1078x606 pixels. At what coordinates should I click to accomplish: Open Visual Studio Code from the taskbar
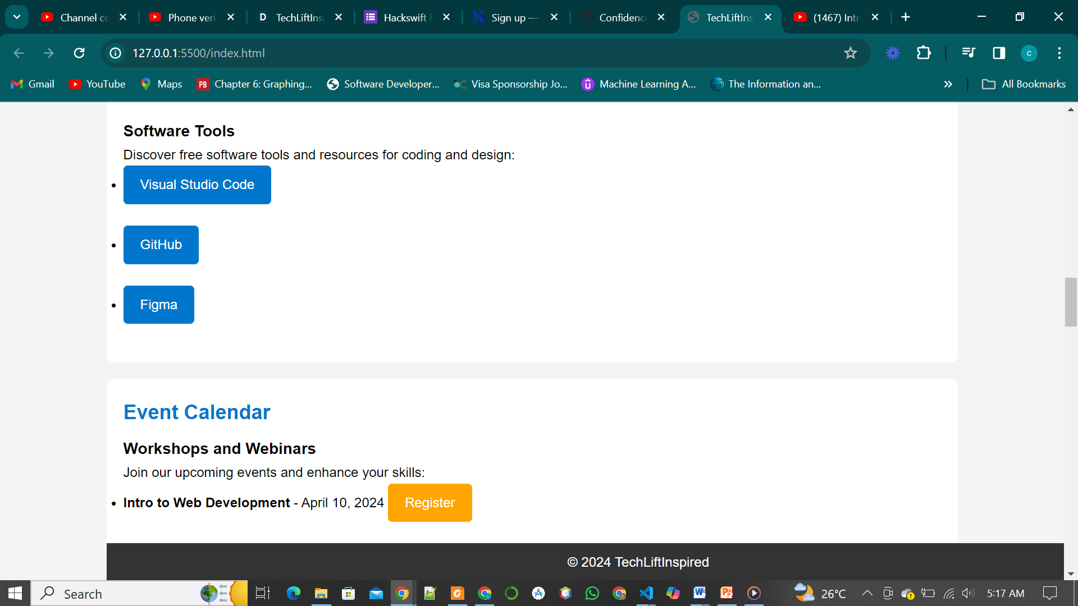tap(646, 593)
